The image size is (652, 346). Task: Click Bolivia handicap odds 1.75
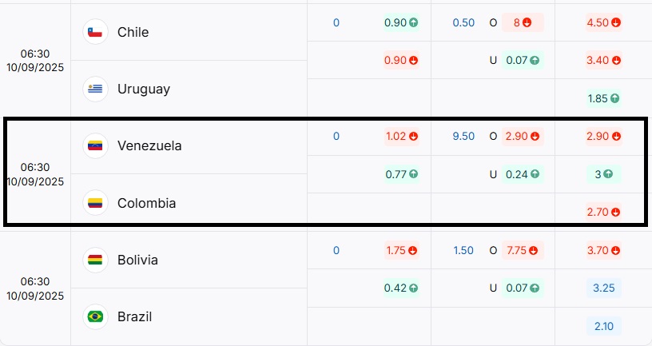tap(401, 251)
